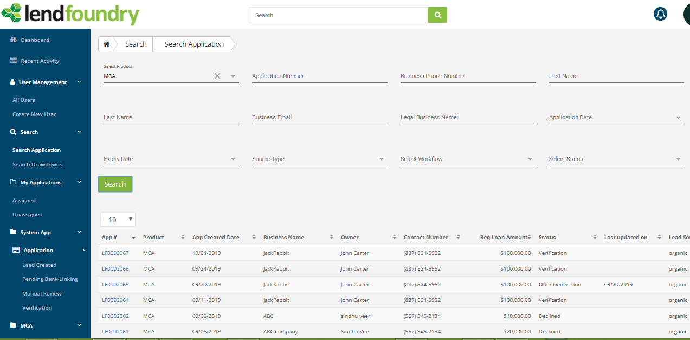Click the System App sidebar icon
This screenshot has width=690, height=340.
[x=12, y=232]
